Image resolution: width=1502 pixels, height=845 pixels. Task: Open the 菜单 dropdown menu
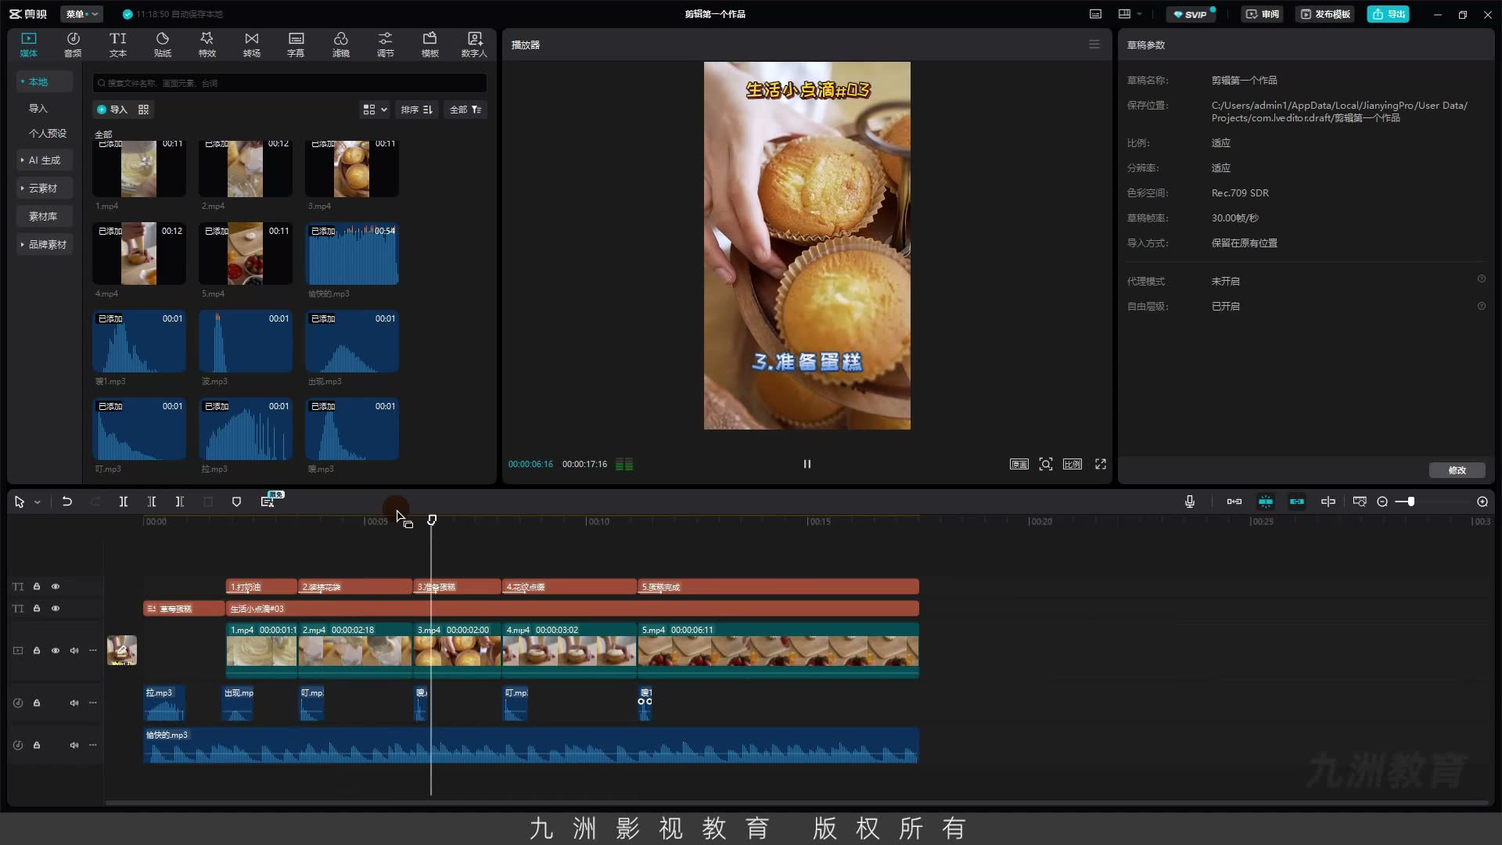(x=82, y=14)
